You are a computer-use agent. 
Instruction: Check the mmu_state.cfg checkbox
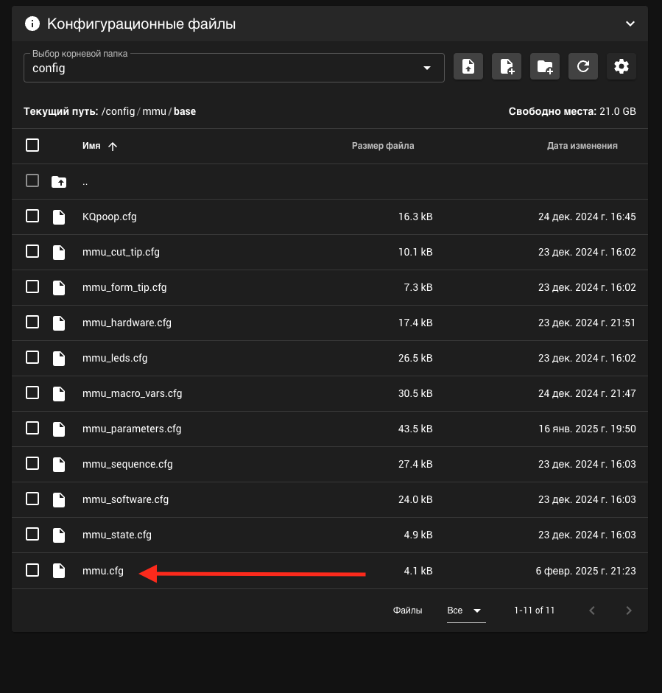[x=32, y=534]
